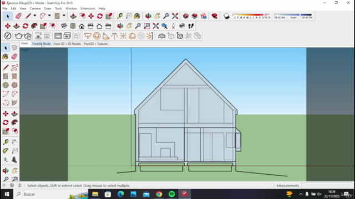Select the Look Around eye tool

[x=182, y=26]
